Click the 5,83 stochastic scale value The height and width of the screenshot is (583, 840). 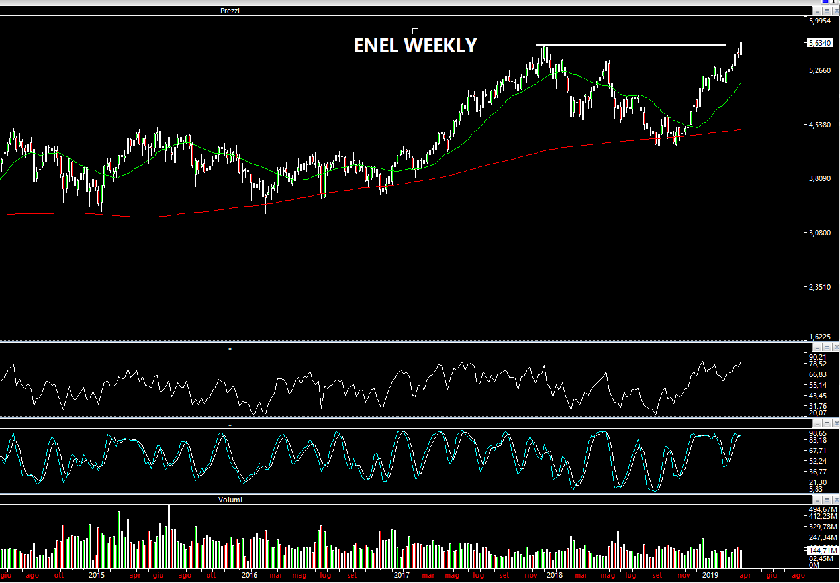click(816, 489)
